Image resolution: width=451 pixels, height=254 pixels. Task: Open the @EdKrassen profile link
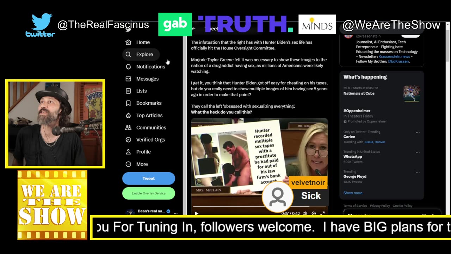tap(399, 61)
